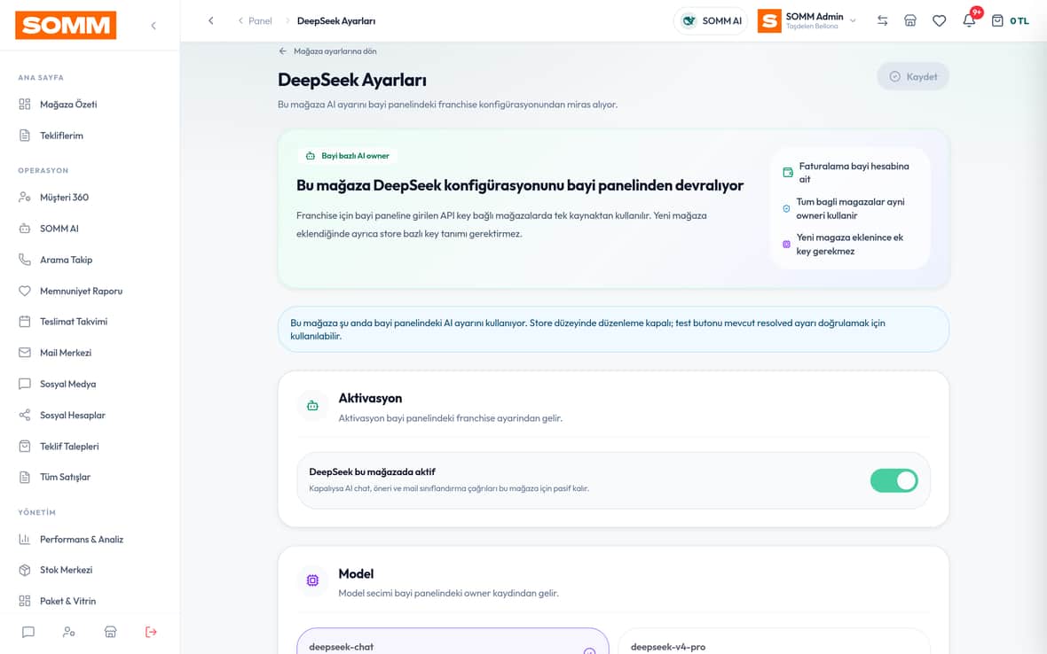Click the swap arrows icon in header

click(882, 20)
